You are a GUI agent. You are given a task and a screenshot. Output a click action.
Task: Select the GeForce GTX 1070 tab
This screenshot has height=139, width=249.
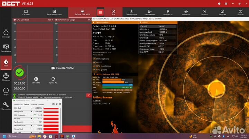[82, 12]
